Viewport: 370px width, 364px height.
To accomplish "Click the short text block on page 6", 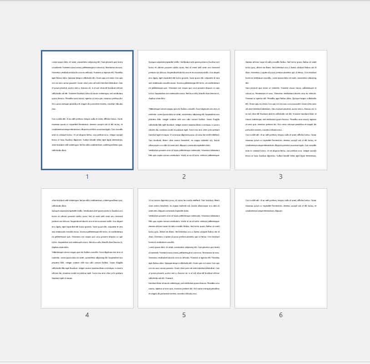I will tap(280, 205).
